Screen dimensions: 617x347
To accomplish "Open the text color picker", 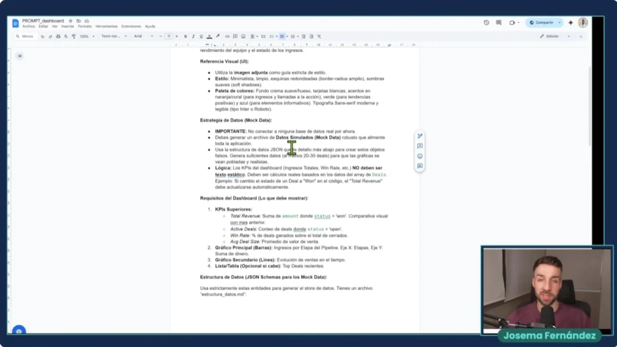I will coord(209,36).
